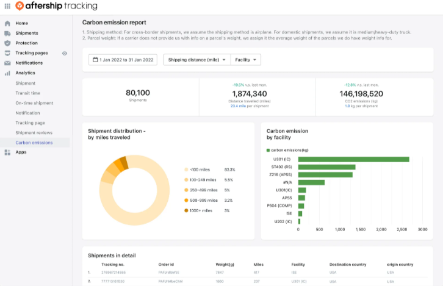The height and width of the screenshot is (286, 443).
Task: Toggle carbon emissions(kg) legend series
Action: pos(268,149)
